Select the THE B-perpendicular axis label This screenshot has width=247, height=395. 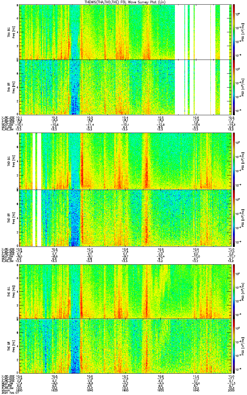(9, 291)
